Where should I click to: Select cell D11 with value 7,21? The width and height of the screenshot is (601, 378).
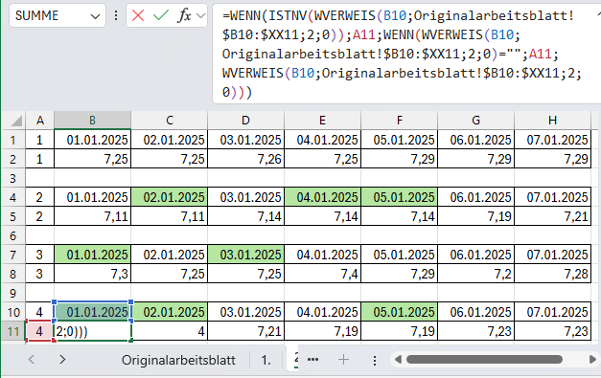(245, 331)
